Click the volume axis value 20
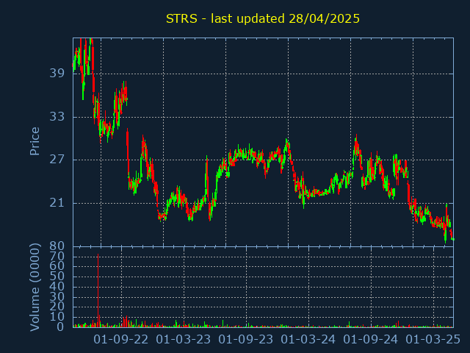 [x=57, y=307]
